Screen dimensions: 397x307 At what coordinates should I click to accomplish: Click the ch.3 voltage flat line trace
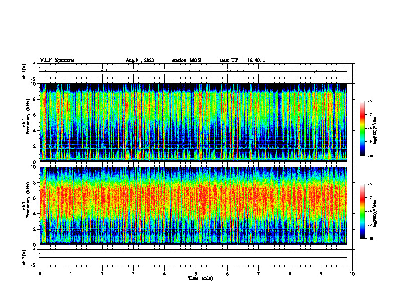[x=193, y=257]
